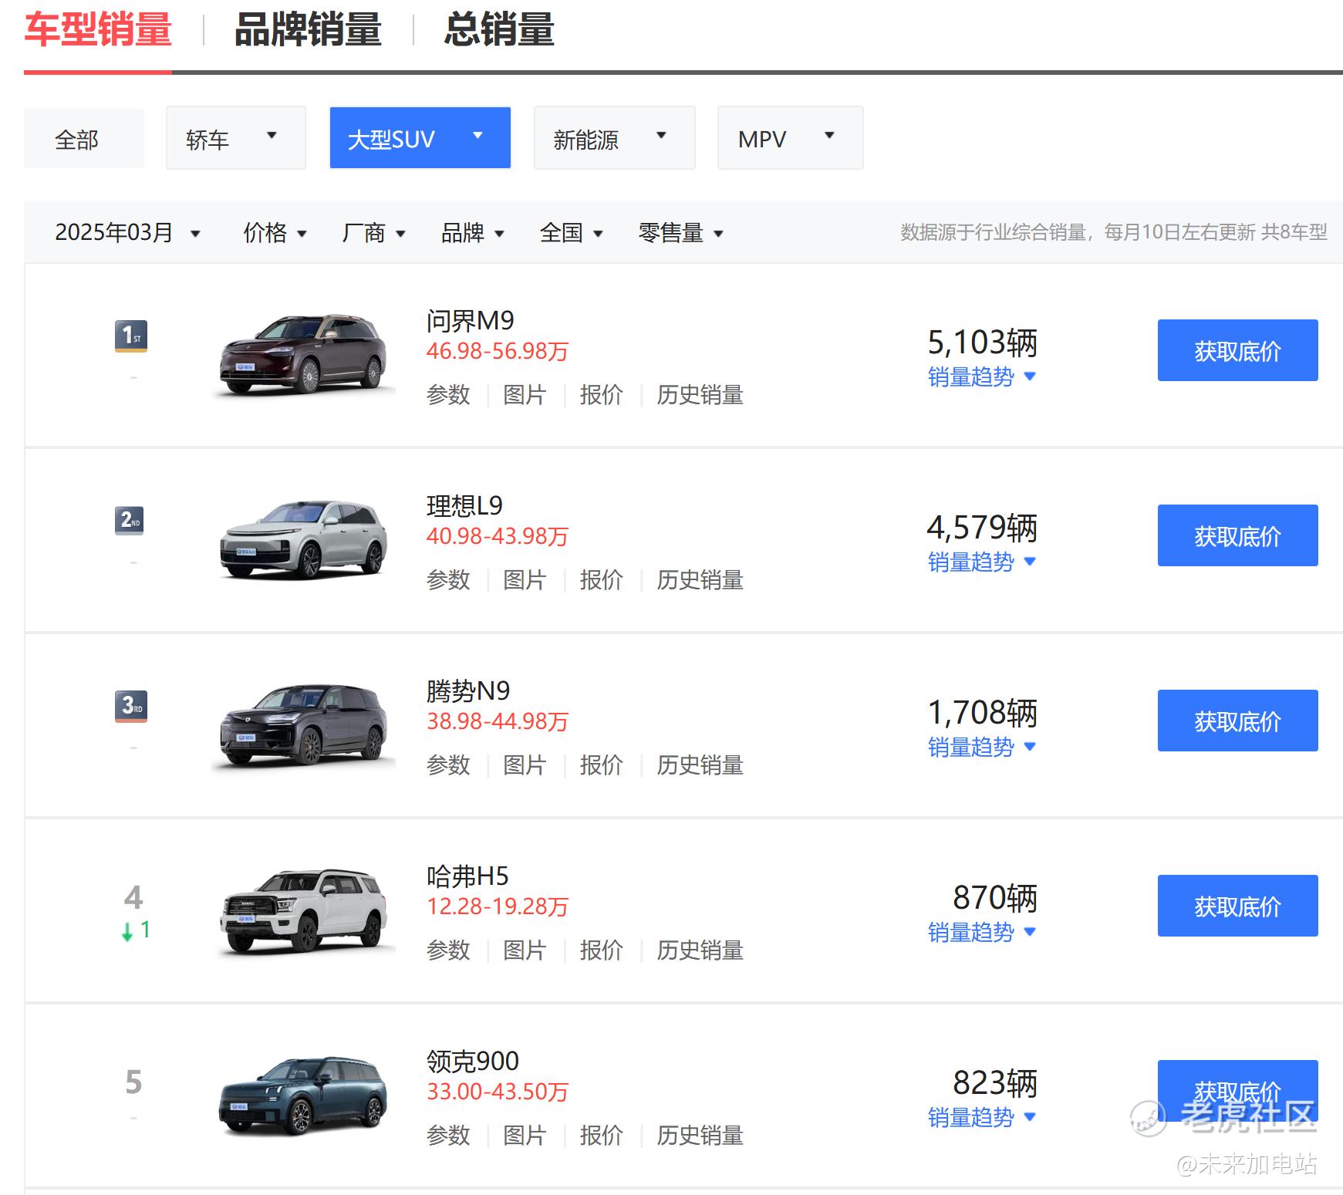Open the 问界M9 model title link
1343x1195 pixels.
pyautogui.click(x=471, y=321)
